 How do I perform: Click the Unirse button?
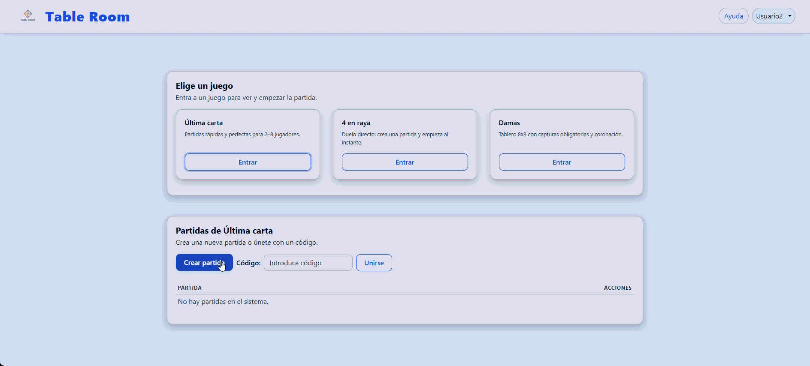coord(374,263)
